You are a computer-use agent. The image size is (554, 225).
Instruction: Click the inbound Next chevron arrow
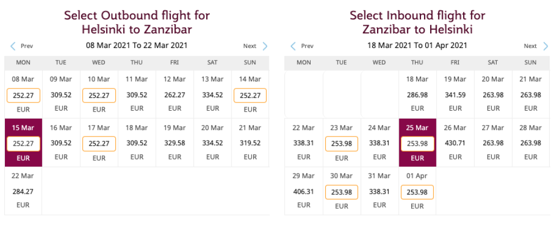[545, 46]
